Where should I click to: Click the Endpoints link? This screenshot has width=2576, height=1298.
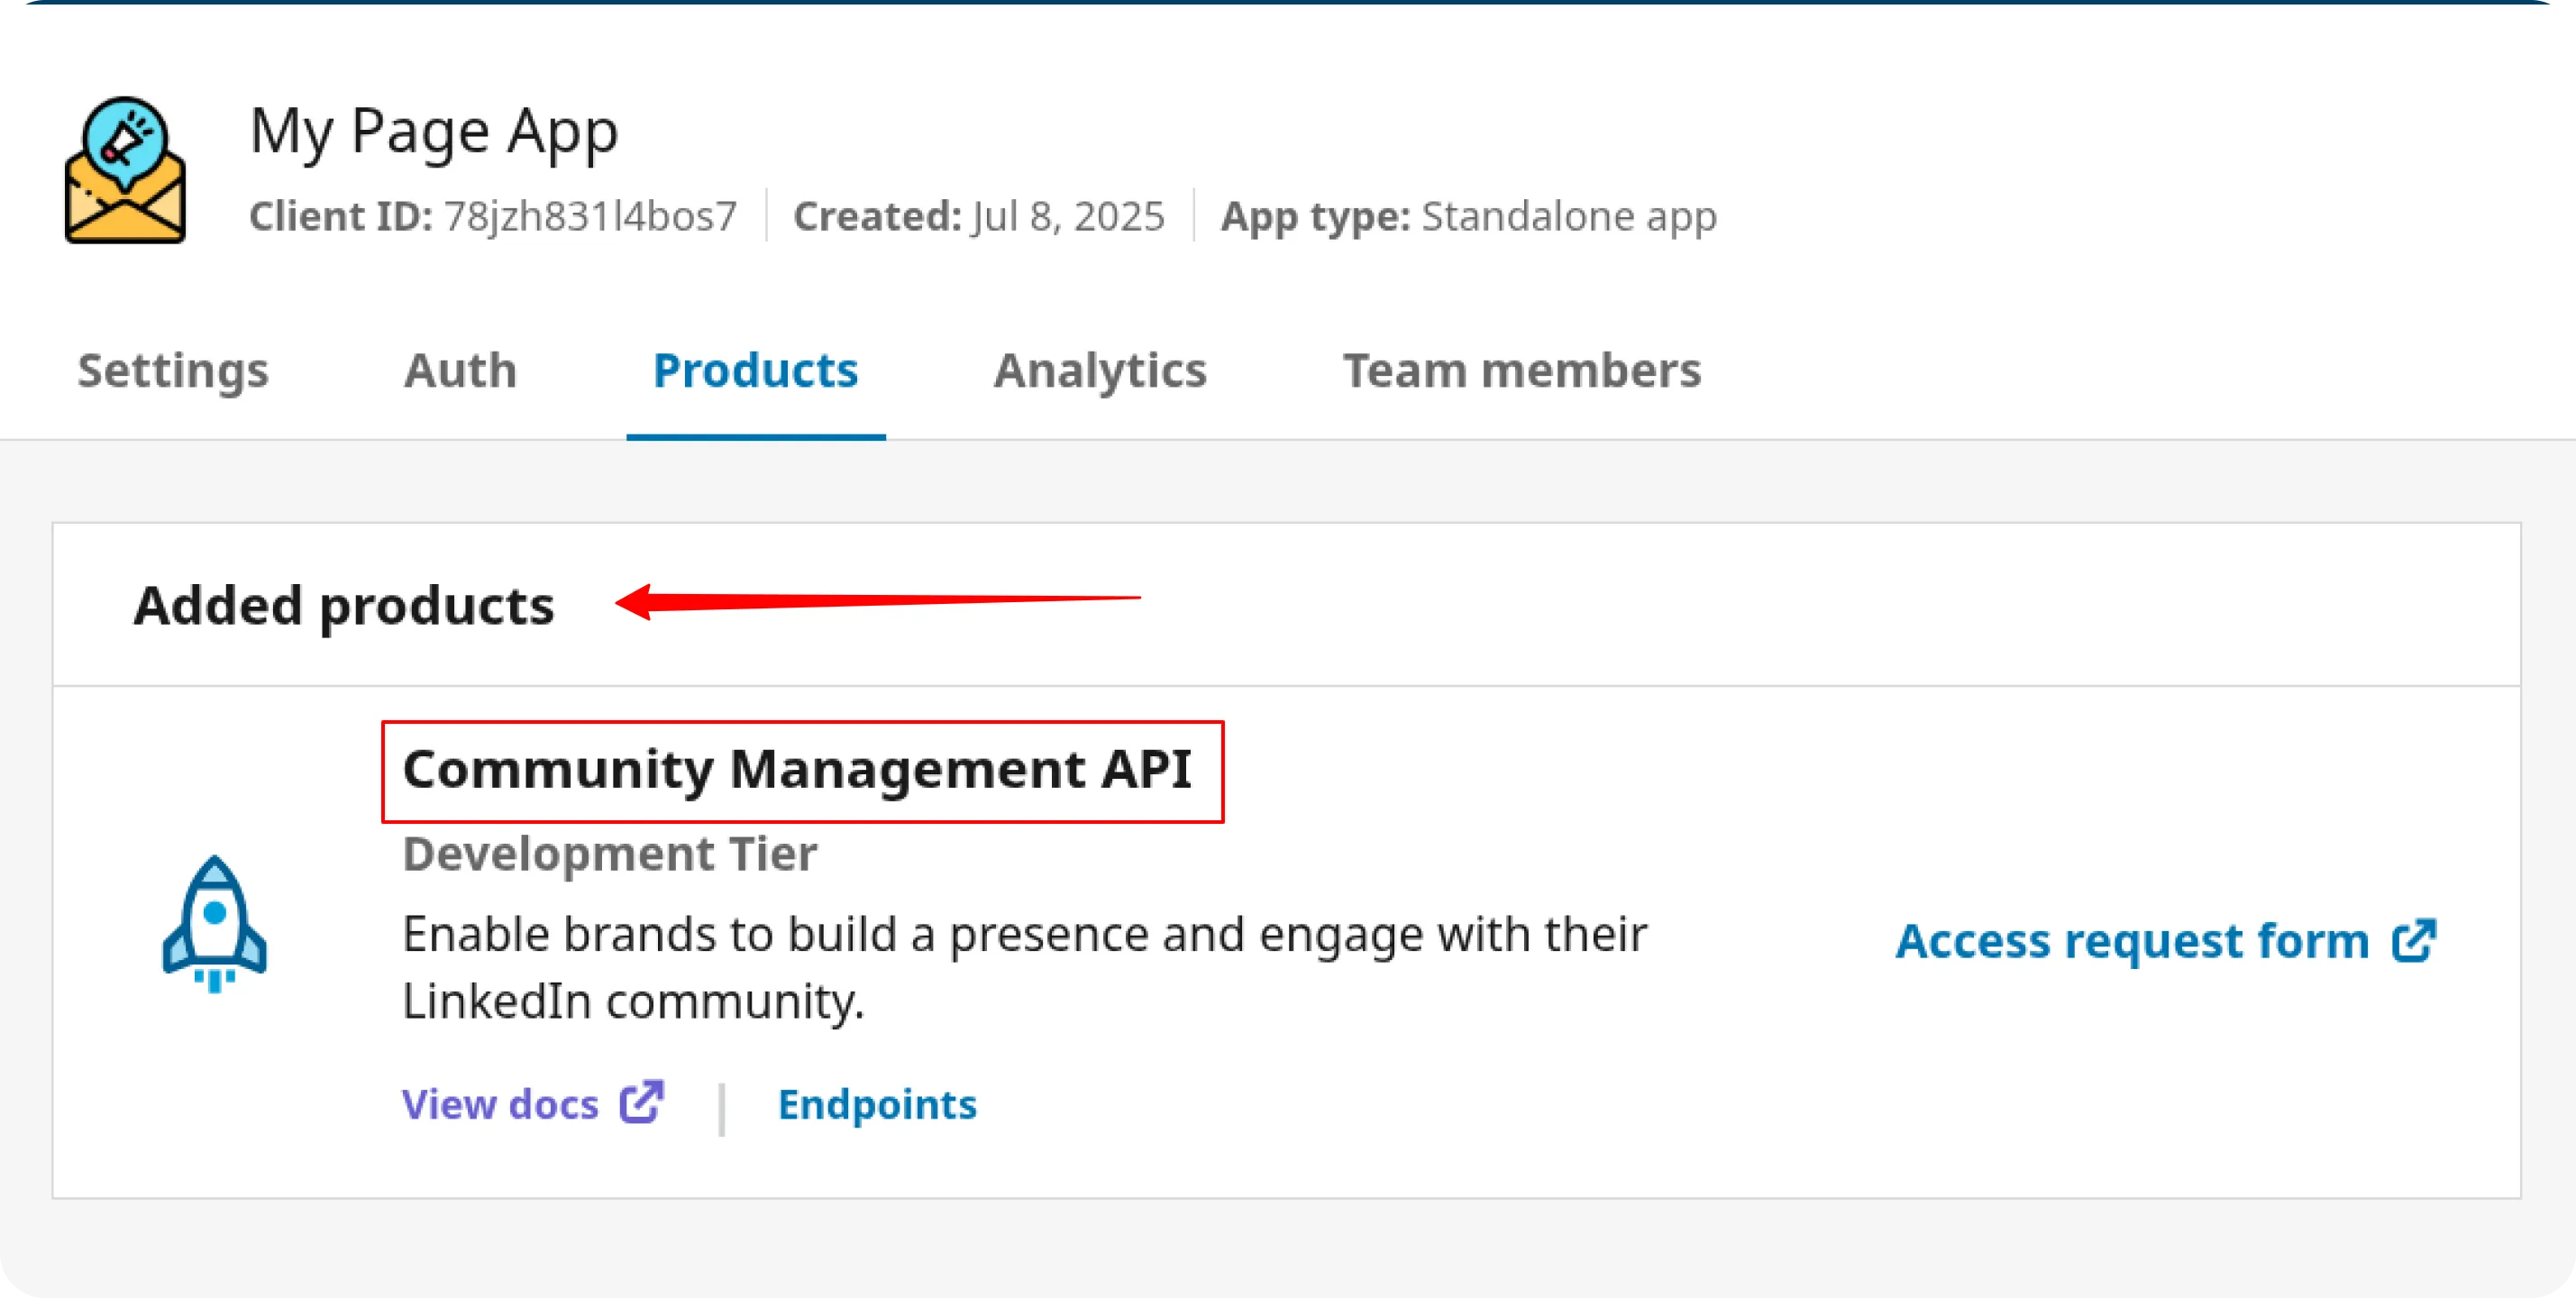click(x=877, y=1103)
